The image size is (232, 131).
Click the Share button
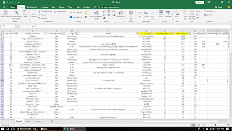(x=218, y=7)
